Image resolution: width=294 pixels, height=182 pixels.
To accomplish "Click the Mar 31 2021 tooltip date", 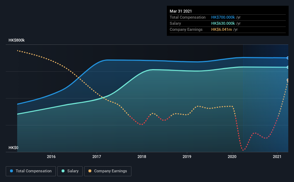I will [x=181, y=11].
